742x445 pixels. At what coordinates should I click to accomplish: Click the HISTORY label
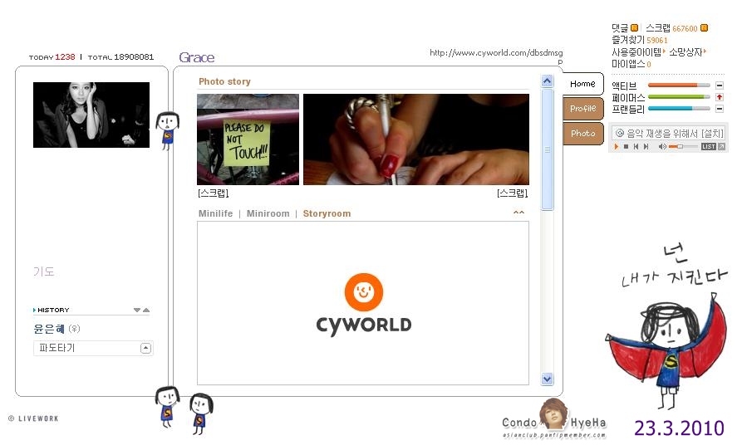point(53,310)
